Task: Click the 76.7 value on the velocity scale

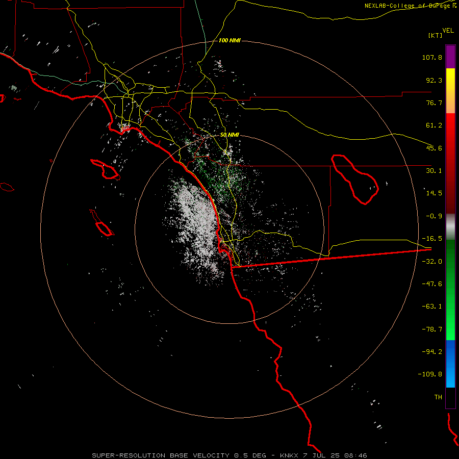Action: click(434, 103)
